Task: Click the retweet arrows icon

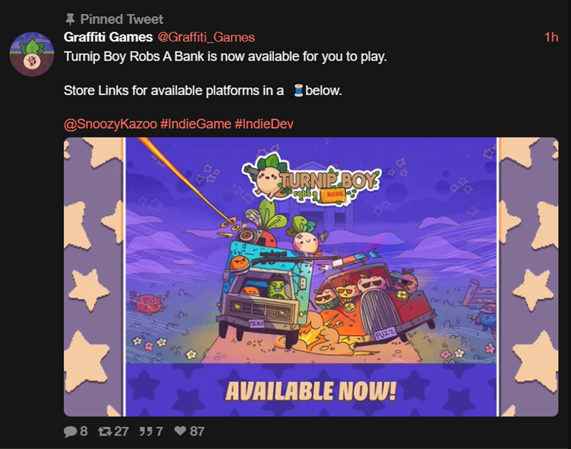Action: coord(105,431)
